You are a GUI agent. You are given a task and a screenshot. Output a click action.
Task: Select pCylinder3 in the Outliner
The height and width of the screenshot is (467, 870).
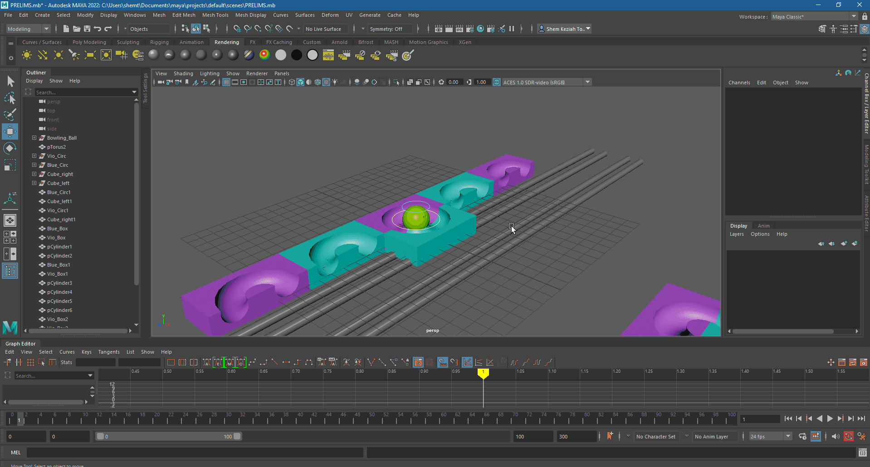coord(59,283)
